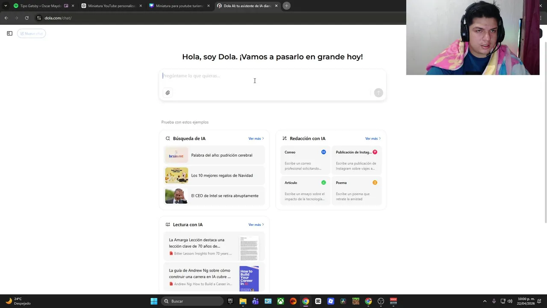Click the taskbar Buscar search box

[x=192, y=301]
